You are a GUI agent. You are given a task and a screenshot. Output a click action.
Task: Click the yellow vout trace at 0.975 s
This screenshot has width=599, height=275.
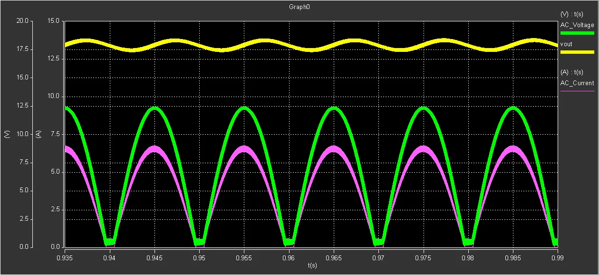[423, 45]
